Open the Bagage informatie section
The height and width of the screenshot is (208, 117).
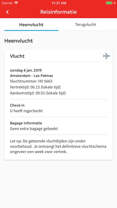26,123
